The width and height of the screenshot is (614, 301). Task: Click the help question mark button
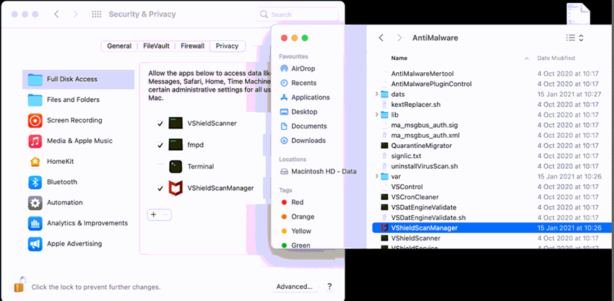(x=329, y=287)
